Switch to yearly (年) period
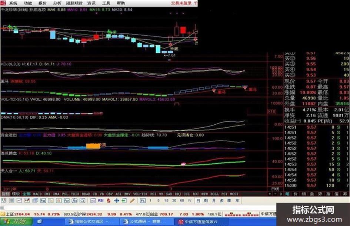 (x=237, y=201)
